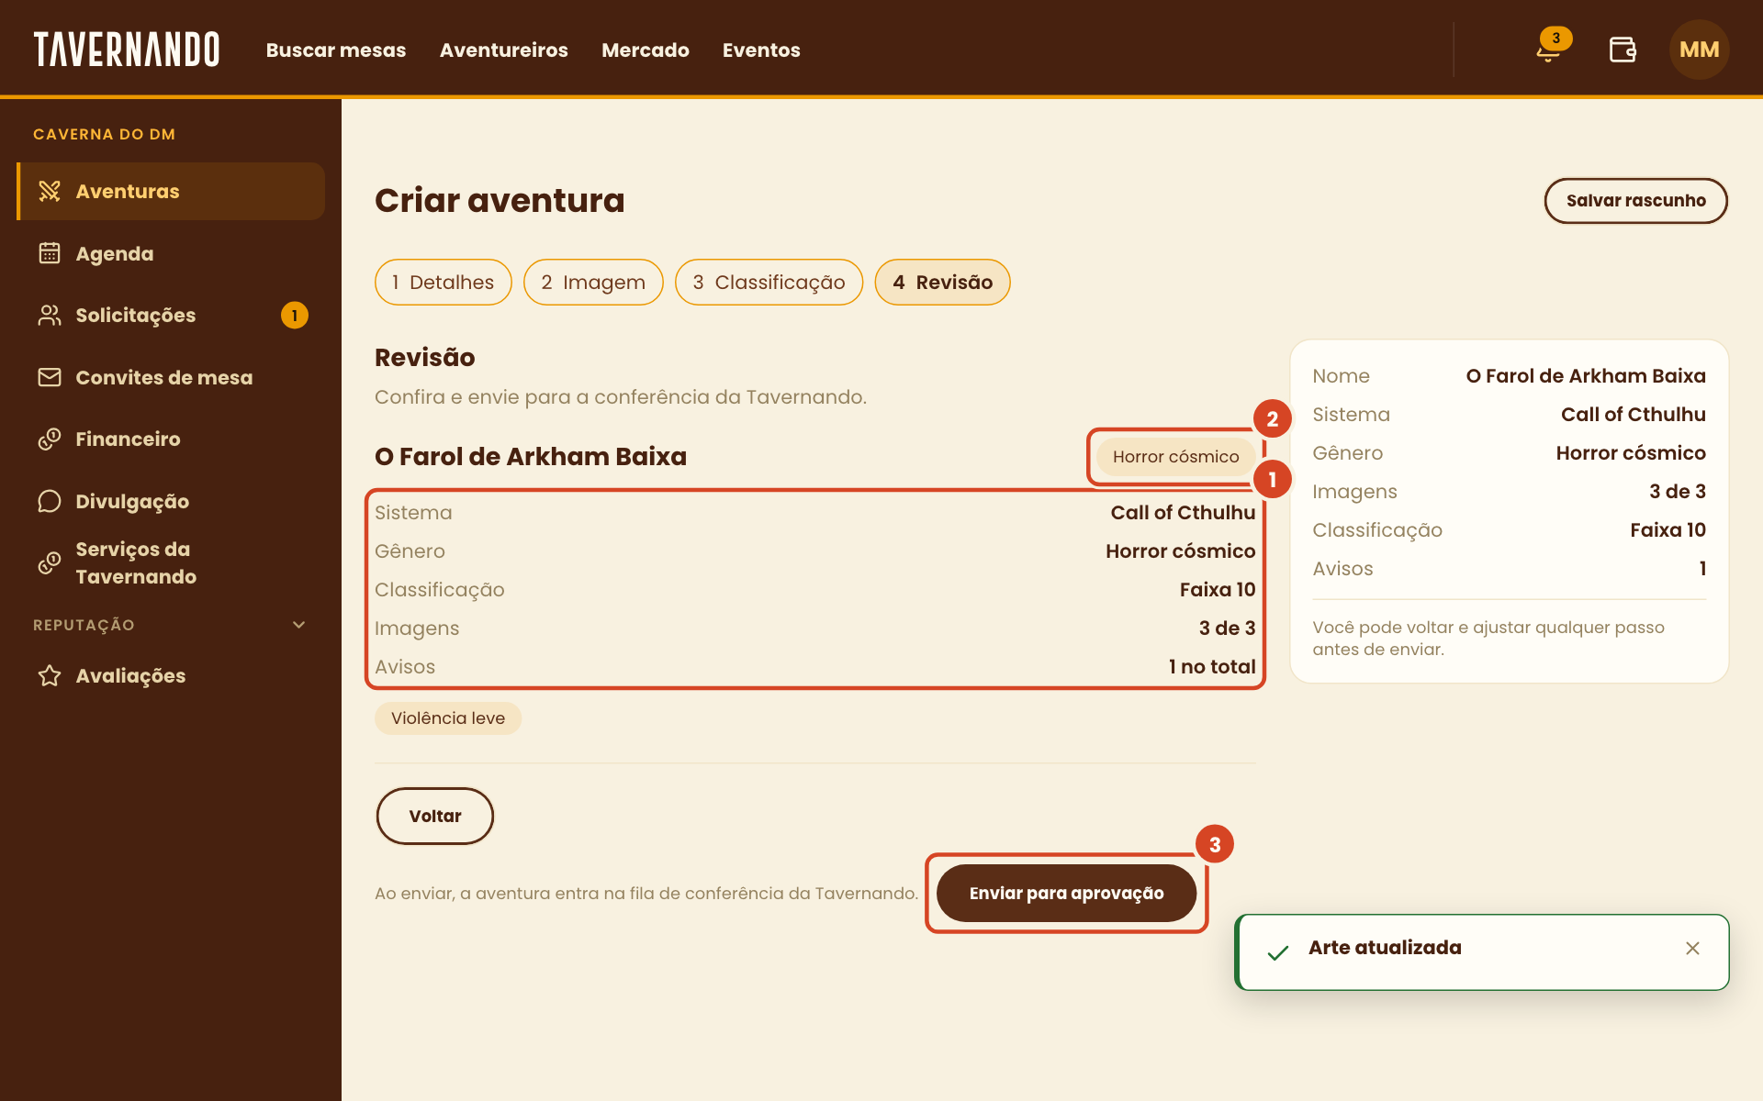This screenshot has width=1763, height=1101.
Task: Open the notifications bell icon
Action: (x=1549, y=50)
